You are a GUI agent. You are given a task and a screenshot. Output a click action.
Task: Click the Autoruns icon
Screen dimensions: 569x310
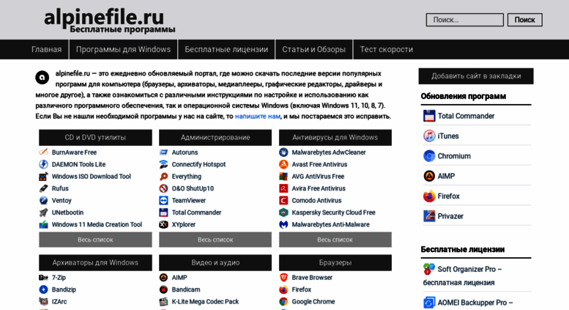pos(163,152)
